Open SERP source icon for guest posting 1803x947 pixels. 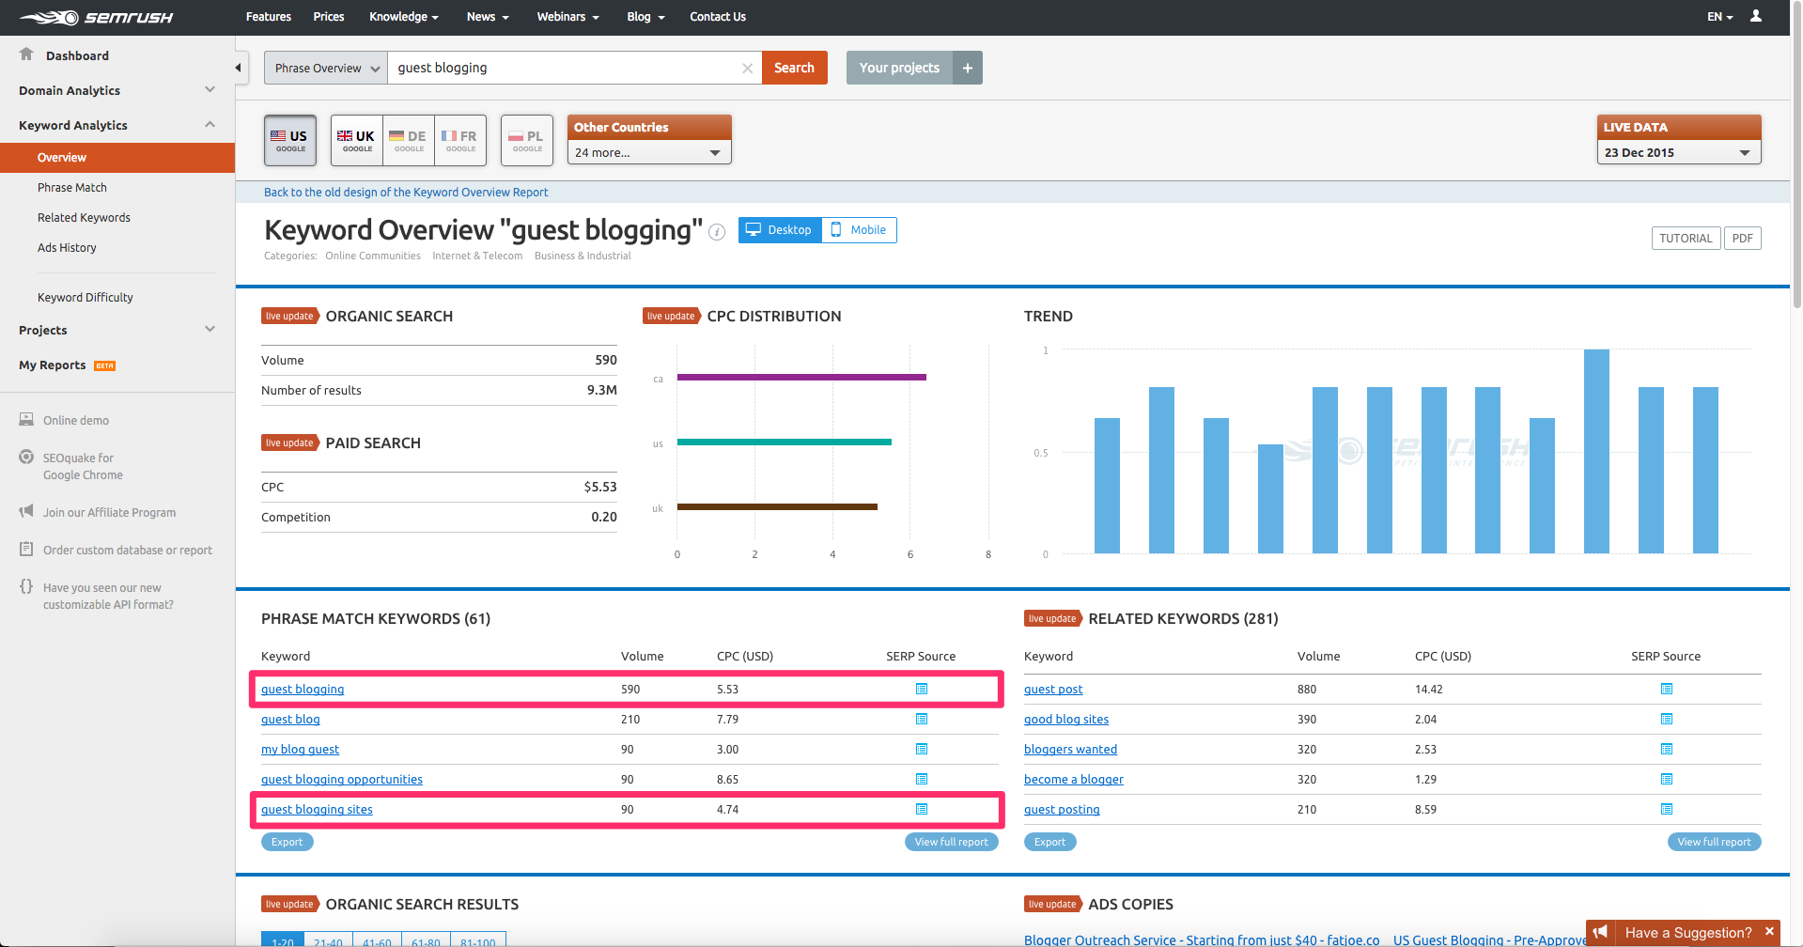pos(1667,809)
